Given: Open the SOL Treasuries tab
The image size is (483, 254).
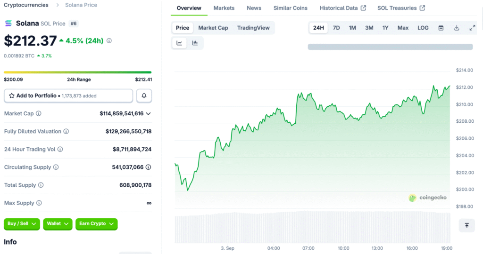Looking at the screenshot, I should pos(401,8).
